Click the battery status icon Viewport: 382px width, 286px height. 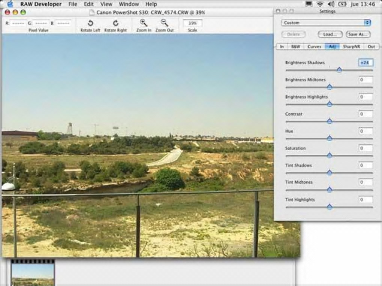tap(342, 4)
